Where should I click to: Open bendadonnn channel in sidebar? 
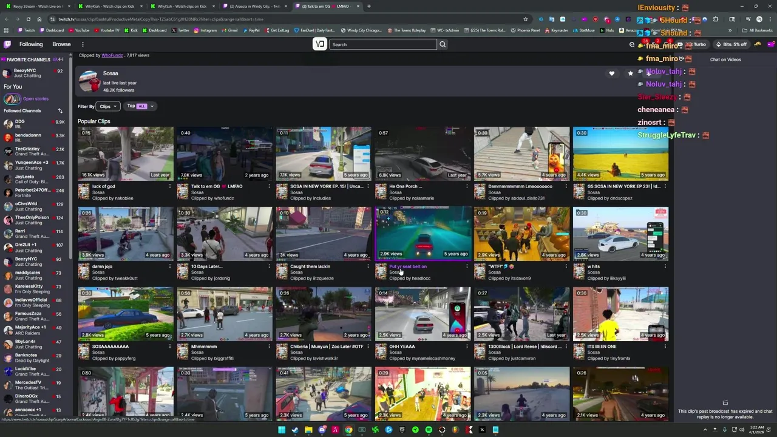(35, 138)
